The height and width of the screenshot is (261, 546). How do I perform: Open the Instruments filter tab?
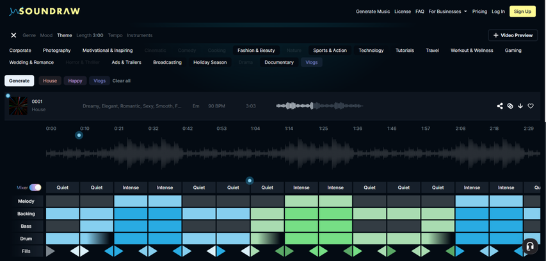140,35
